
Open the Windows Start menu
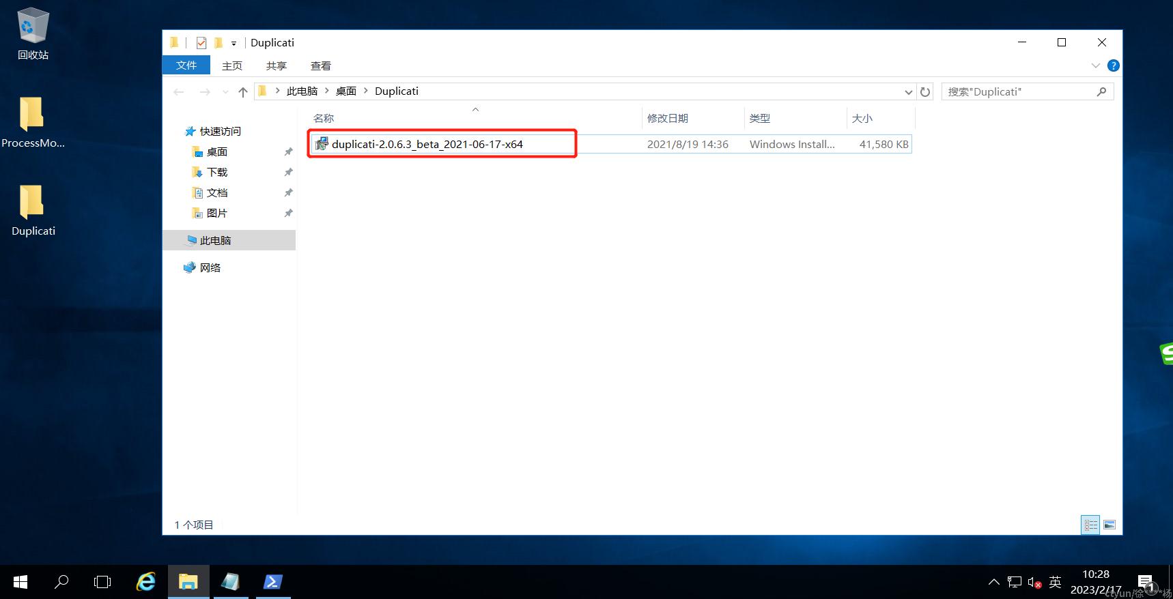click(x=20, y=582)
